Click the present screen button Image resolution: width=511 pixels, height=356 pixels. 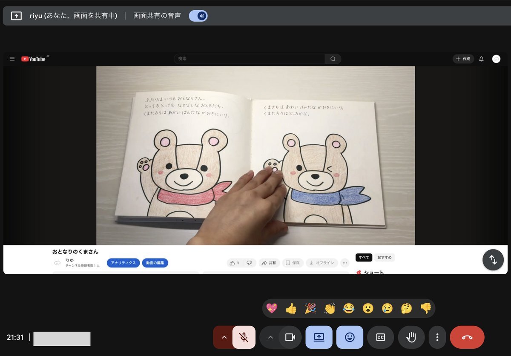[319, 337]
